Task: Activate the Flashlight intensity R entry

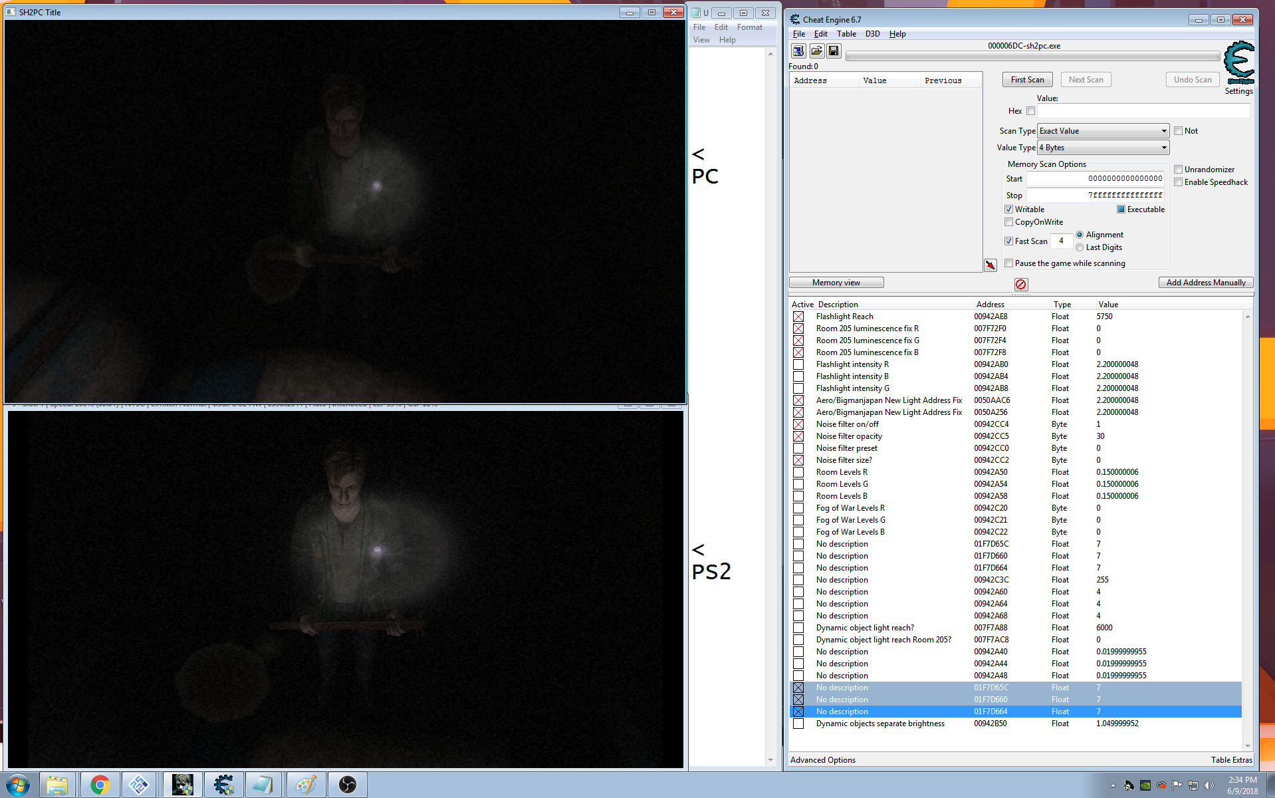Action: tap(798, 364)
